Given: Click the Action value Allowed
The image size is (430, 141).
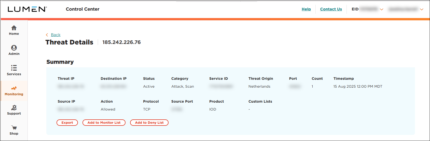Looking at the screenshot, I should point(108,109).
